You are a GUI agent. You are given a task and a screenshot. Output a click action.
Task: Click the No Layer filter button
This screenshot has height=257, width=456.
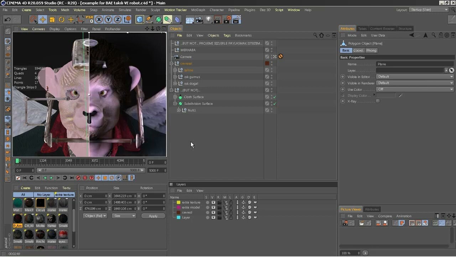pyautogui.click(x=43, y=195)
